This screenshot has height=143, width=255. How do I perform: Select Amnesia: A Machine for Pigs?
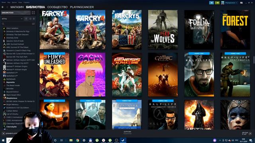coord(18,31)
